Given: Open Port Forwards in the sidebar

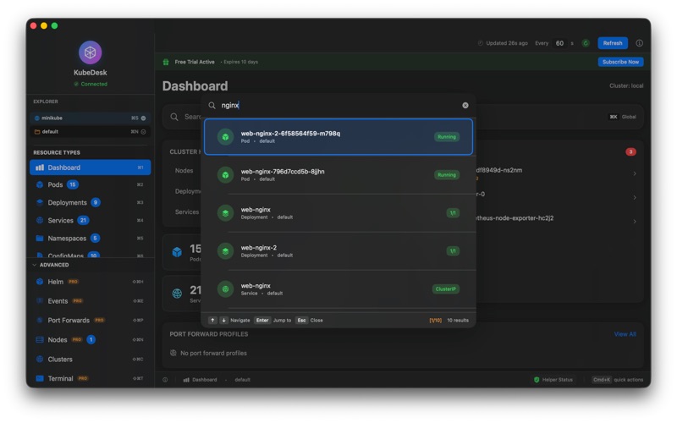Looking at the screenshot, I should point(91,321).
